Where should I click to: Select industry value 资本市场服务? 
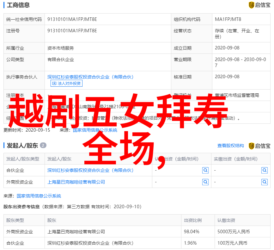click(x=61, y=48)
